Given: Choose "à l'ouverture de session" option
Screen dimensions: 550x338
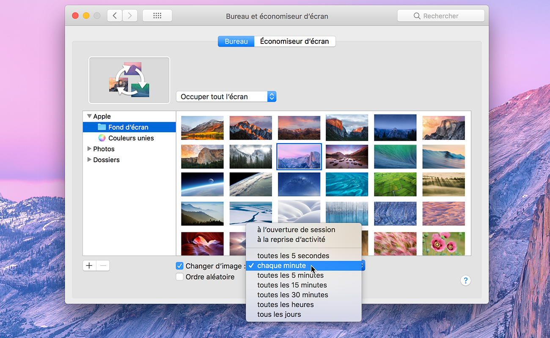Looking at the screenshot, I should click(296, 229).
